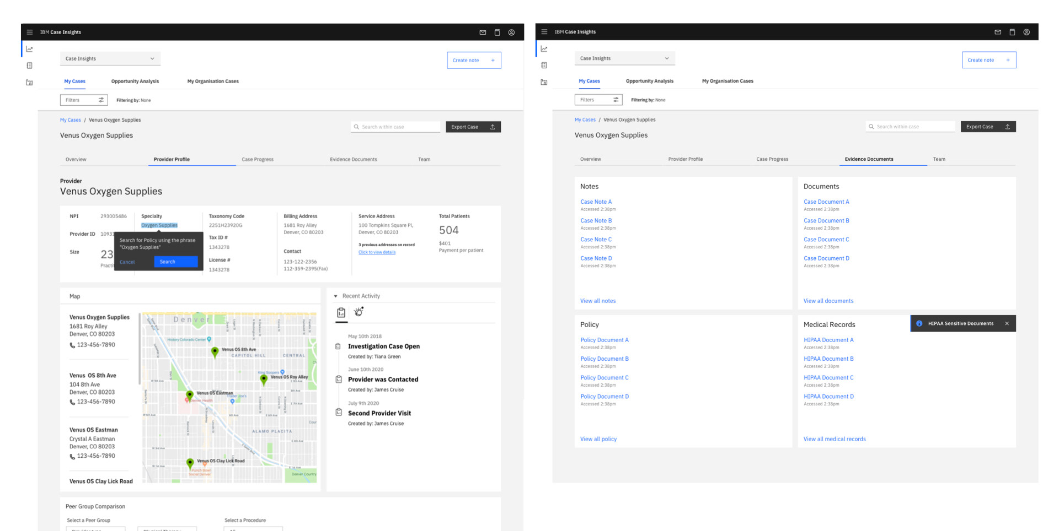1059x531 pixels.
Task: Open mail icon in left window header
Action: [x=483, y=32]
